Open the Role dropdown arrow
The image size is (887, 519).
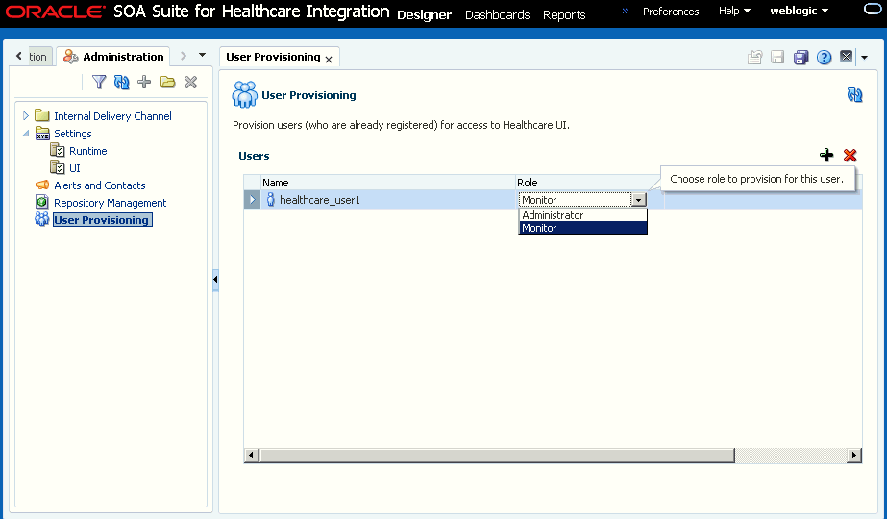pyautogui.click(x=639, y=200)
